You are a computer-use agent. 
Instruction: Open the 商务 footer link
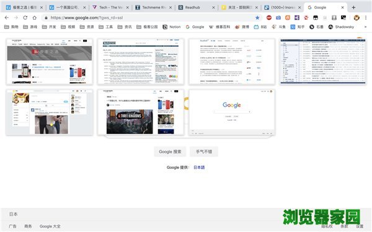(x=28, y=226)
